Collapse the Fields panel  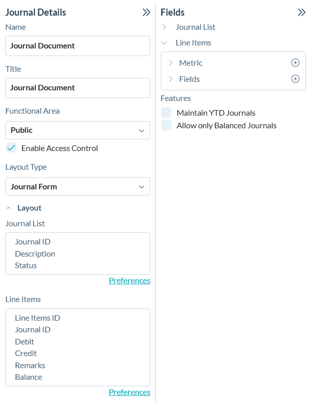pyautogui.click(x=301, y=13)
